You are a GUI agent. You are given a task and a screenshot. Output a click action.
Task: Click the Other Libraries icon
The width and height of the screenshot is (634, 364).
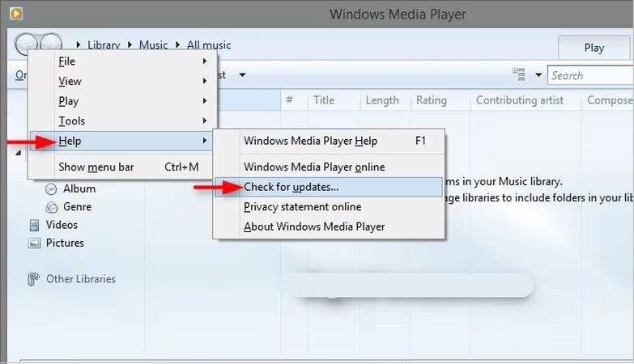coord(33,279)
